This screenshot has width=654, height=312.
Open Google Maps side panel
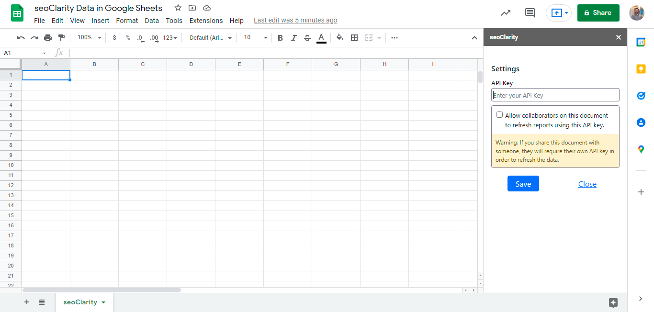pyautogui.click(x=641, y=149)
